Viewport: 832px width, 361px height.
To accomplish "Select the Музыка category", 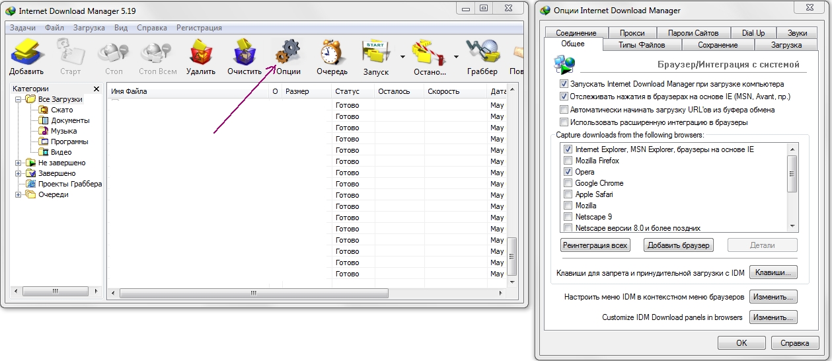I will tap(58, 131).
